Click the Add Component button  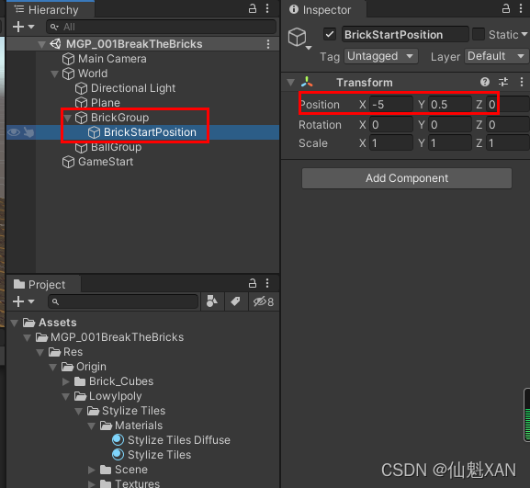[407, 178]
